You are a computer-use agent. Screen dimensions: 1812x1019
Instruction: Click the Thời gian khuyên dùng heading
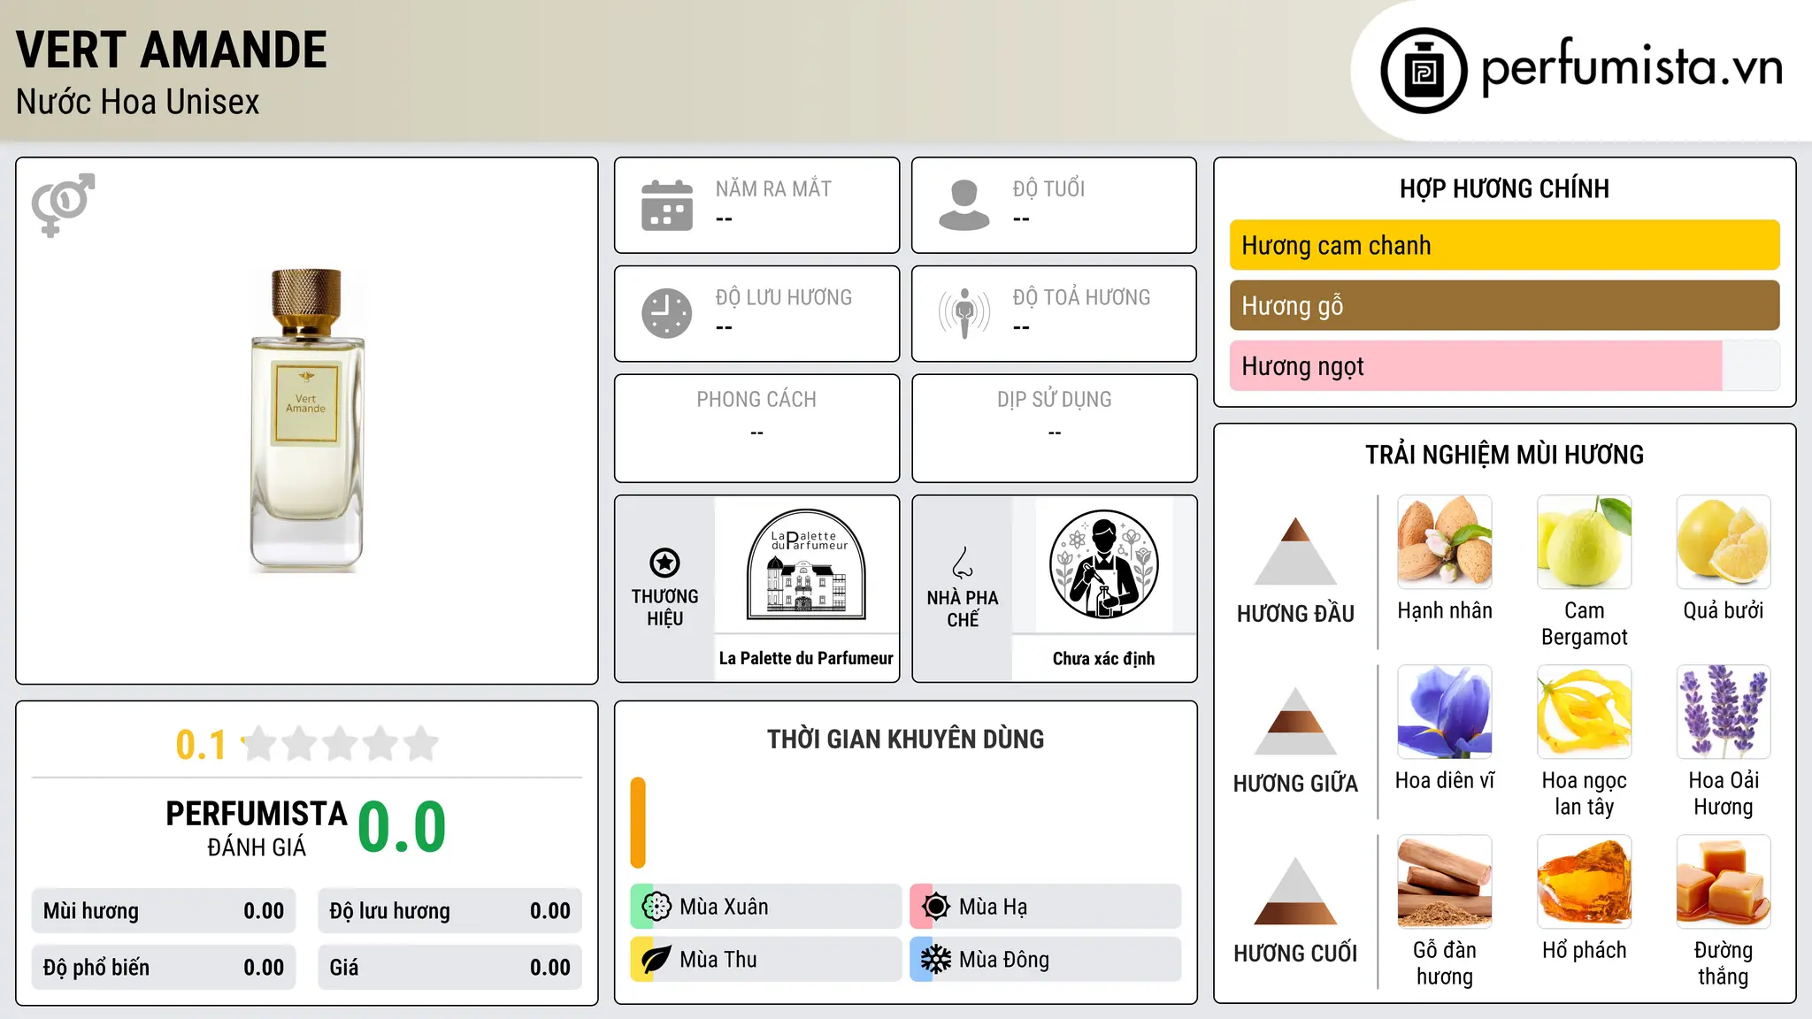906,739
